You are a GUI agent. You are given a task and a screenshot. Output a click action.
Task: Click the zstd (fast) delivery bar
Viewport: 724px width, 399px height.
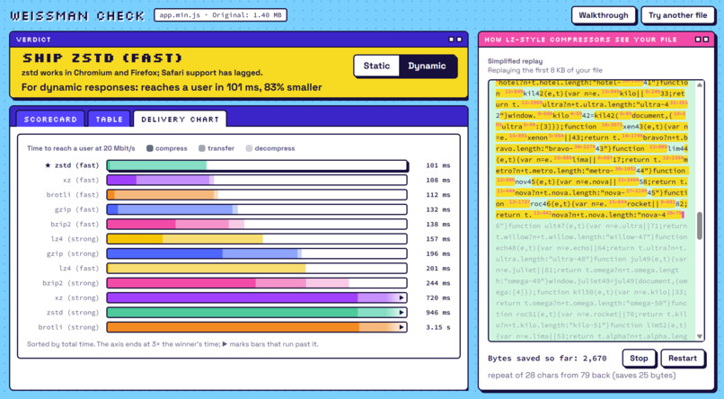[x=257, y=165]
